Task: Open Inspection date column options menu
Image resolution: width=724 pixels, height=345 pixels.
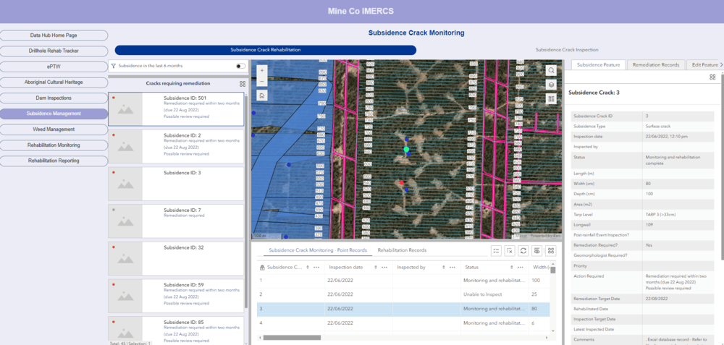Action: pyautogui.click(x=384, y=267)
